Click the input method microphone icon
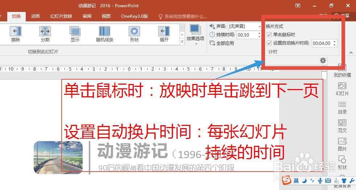 click(x=320, y=181)
